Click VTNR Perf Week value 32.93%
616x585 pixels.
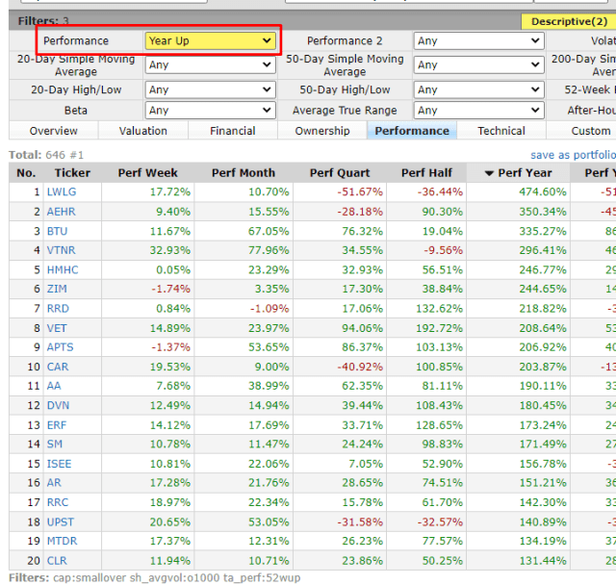click(x=169, y=250)
